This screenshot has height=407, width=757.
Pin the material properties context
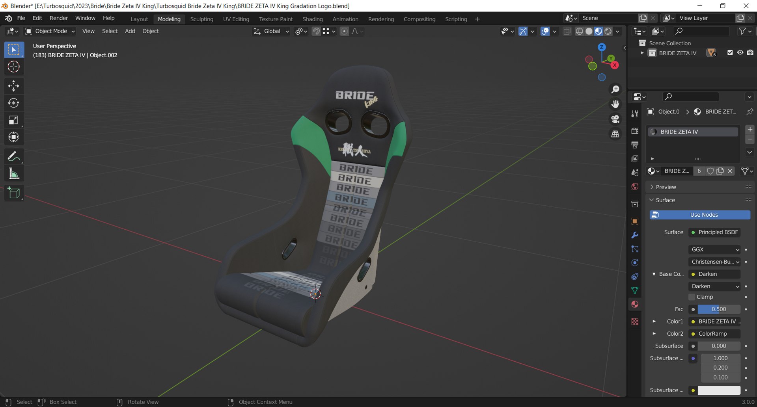point(750,112)
